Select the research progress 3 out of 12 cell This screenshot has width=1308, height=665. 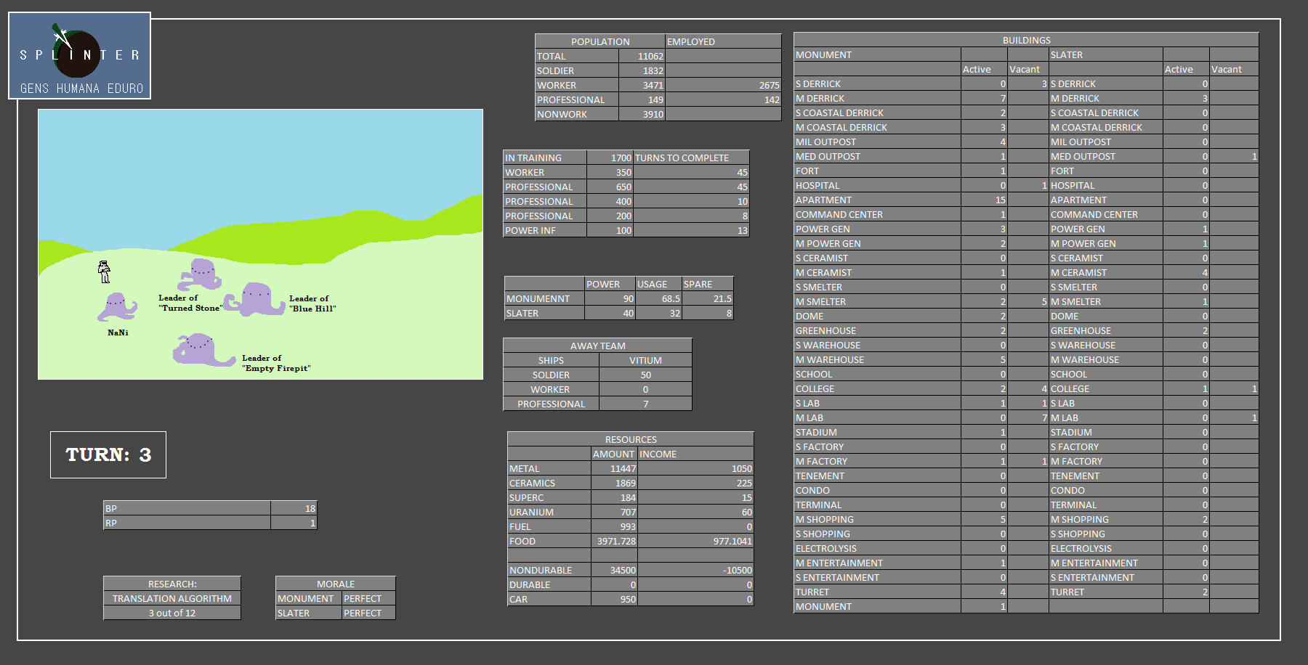pos(172,613)
